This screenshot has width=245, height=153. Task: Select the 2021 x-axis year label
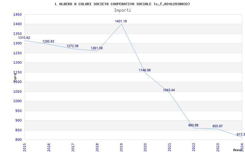(169, 147)
